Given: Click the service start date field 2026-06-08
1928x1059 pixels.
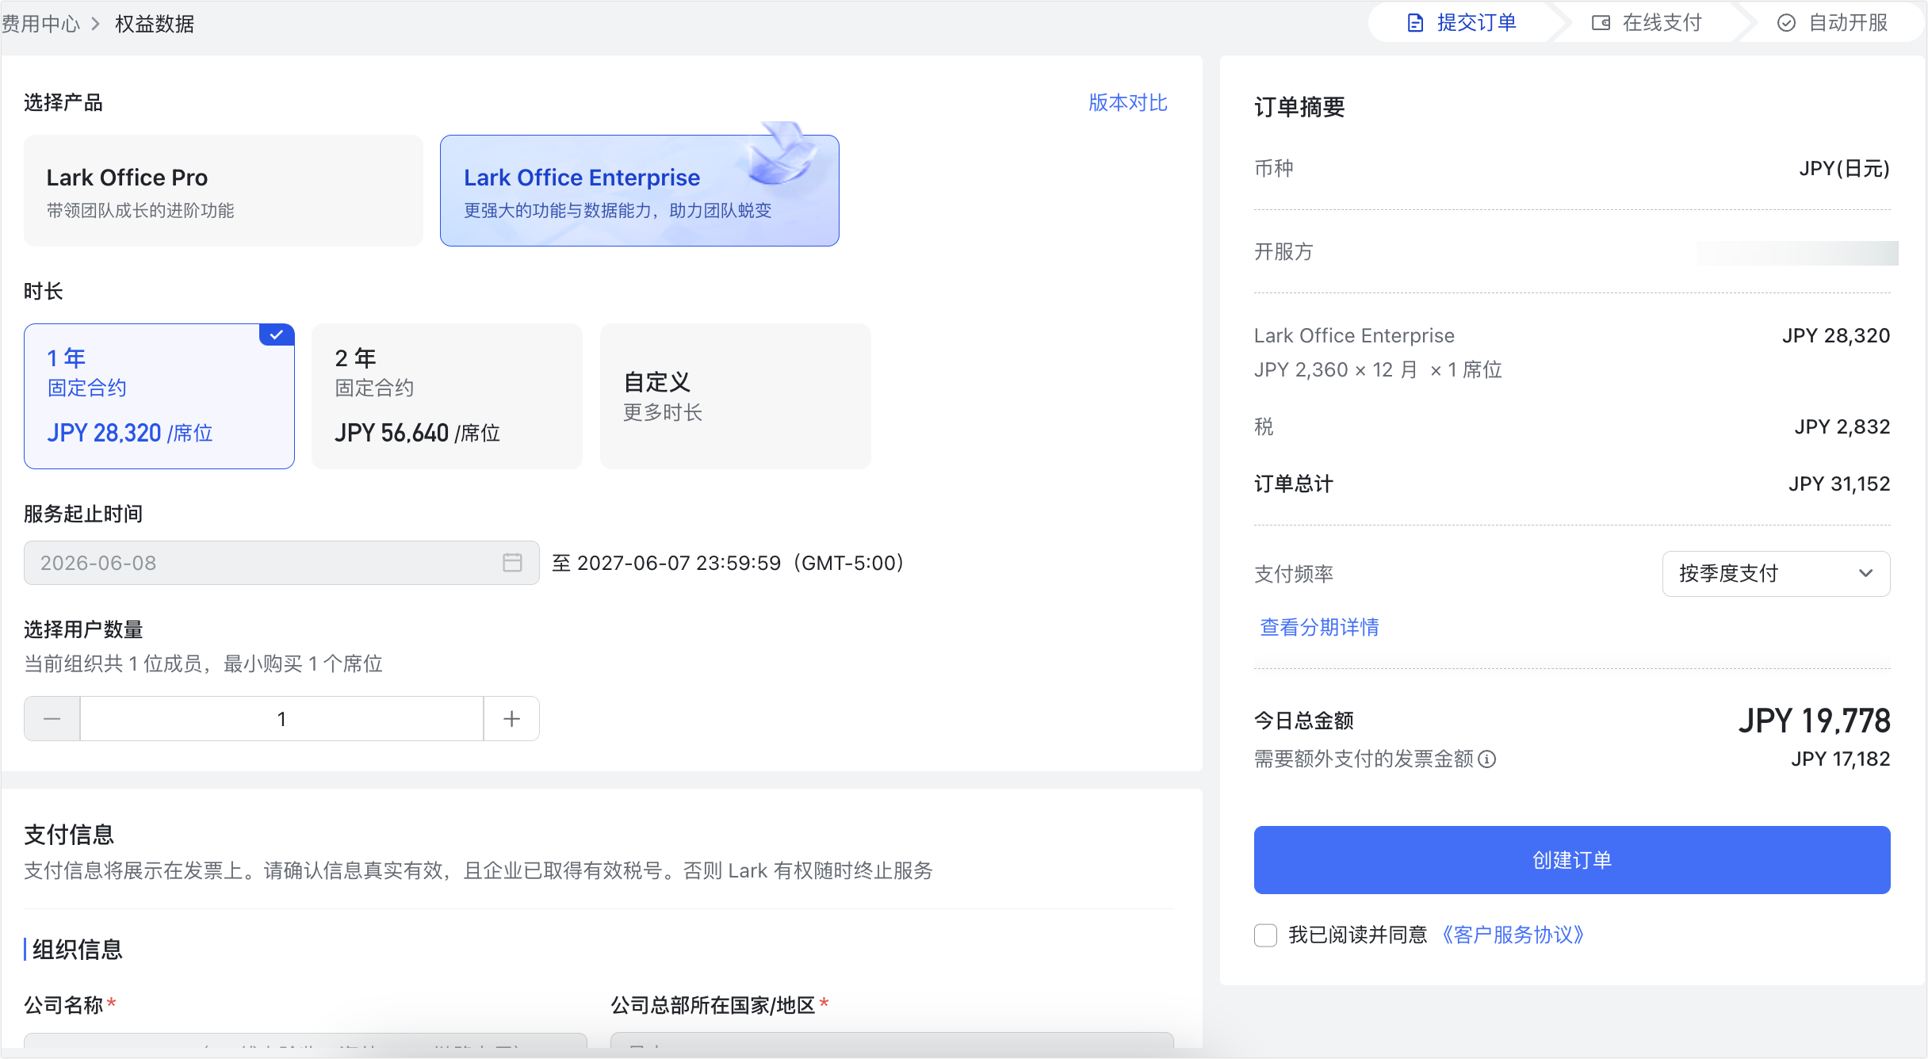Looking at the screenshot, I should click(281, 563).
